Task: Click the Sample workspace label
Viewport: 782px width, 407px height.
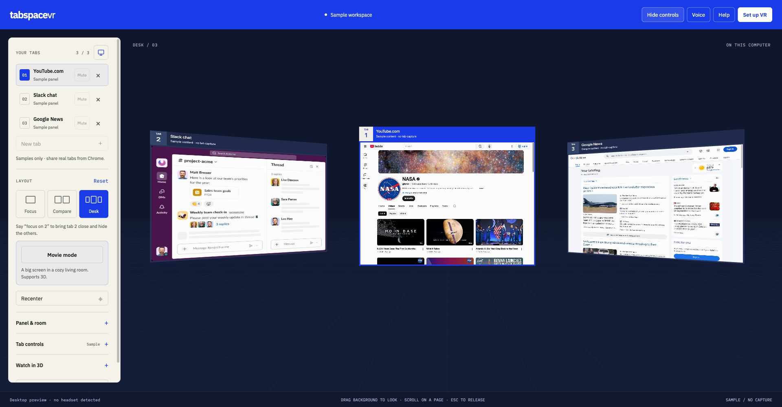Action: (x=351, y=15)
